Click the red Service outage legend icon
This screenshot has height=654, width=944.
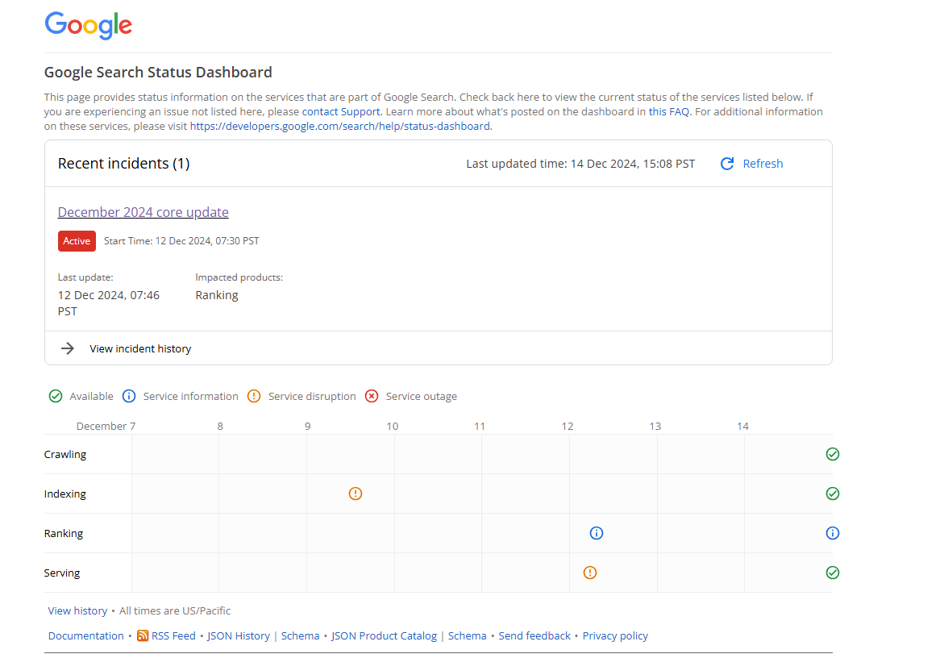(372, 396)
